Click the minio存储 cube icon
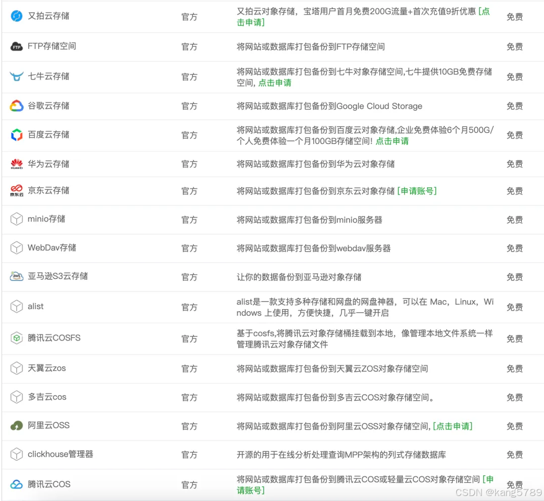 pyautogui.click(x=16, y=219)
